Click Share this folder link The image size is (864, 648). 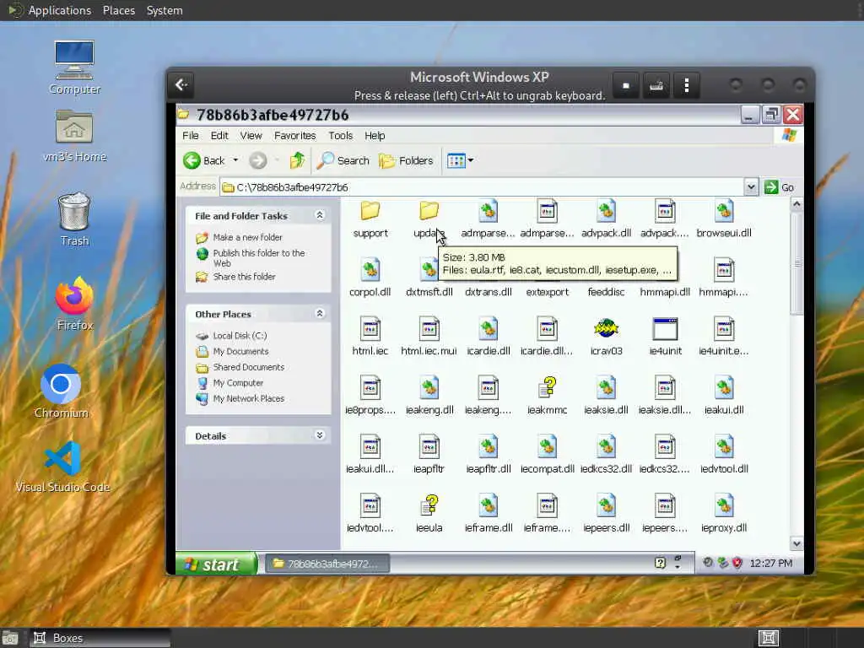pos(244,277)
